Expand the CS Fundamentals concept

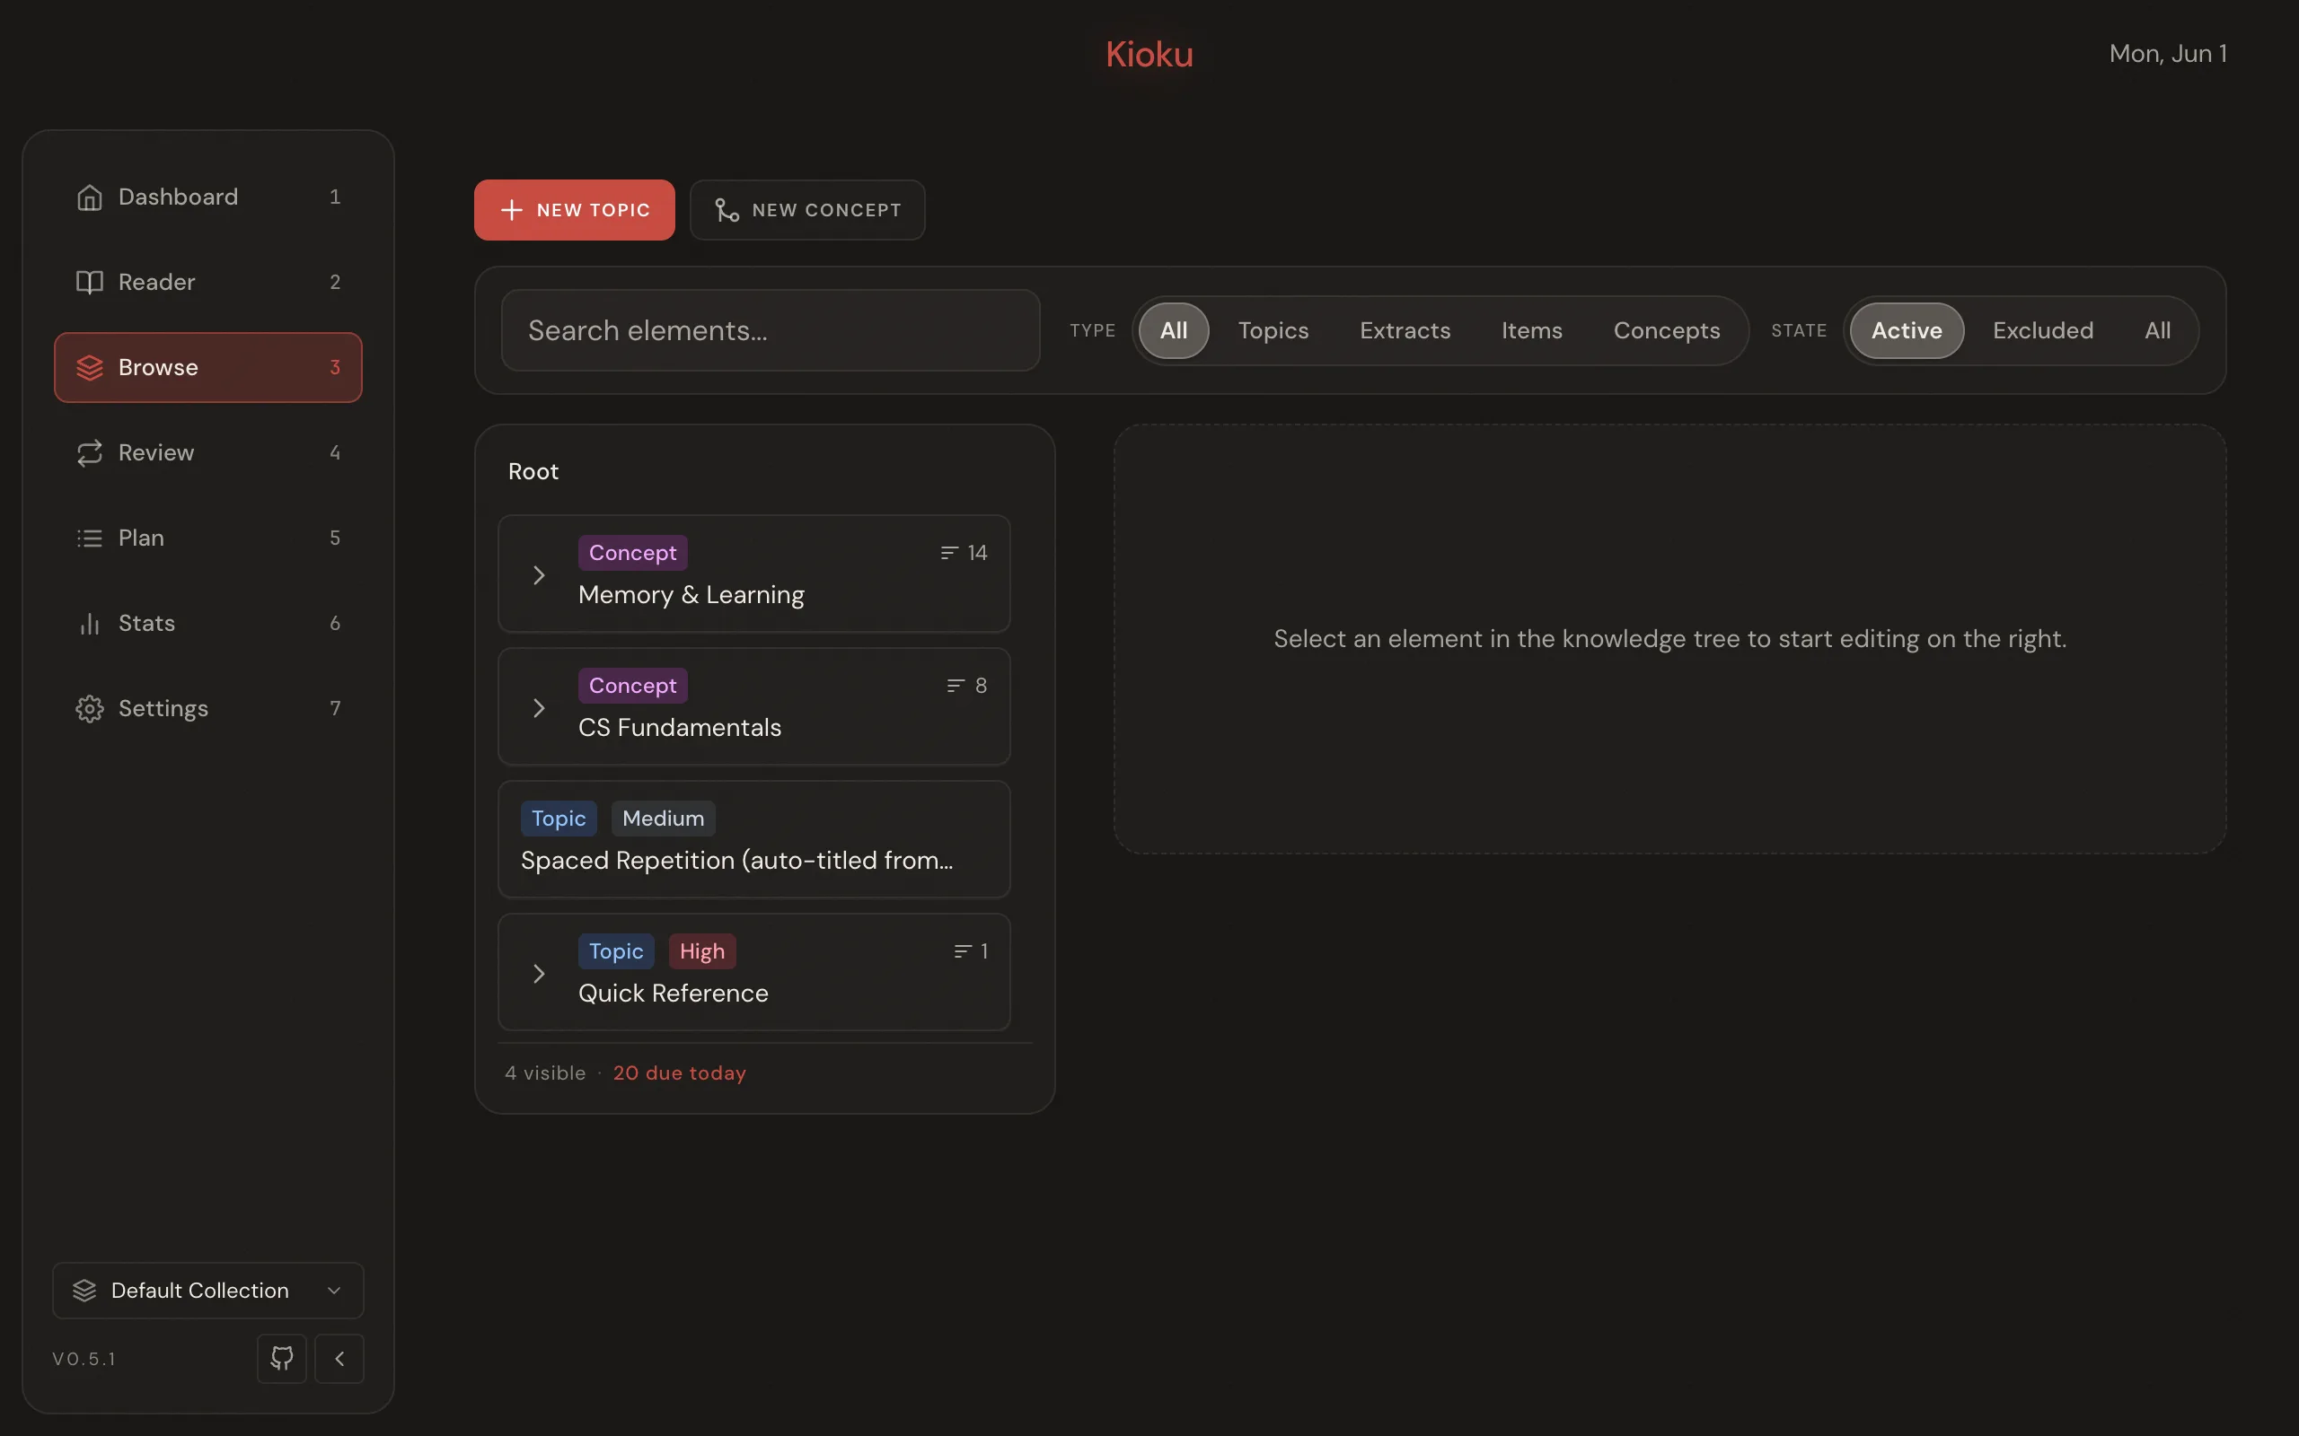(539, 708)
